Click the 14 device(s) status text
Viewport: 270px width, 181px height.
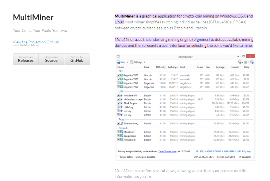point(244,157)
